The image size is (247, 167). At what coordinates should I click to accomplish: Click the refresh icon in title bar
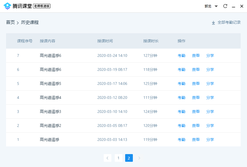point(225,6)
